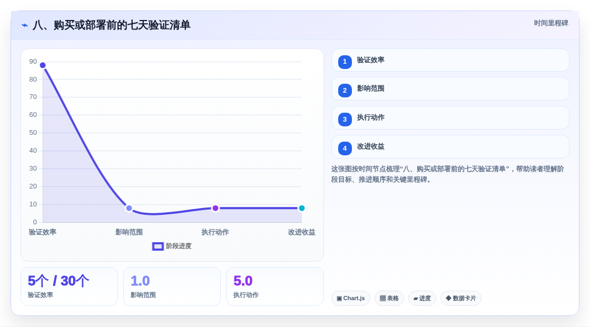
Task: Click the 1.0 影响范围 stat card
Action: [x=172, y=286]
